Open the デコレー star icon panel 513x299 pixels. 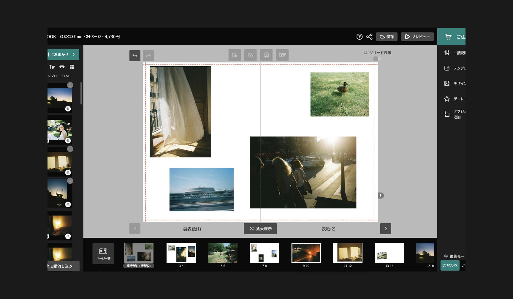point(447,99)
